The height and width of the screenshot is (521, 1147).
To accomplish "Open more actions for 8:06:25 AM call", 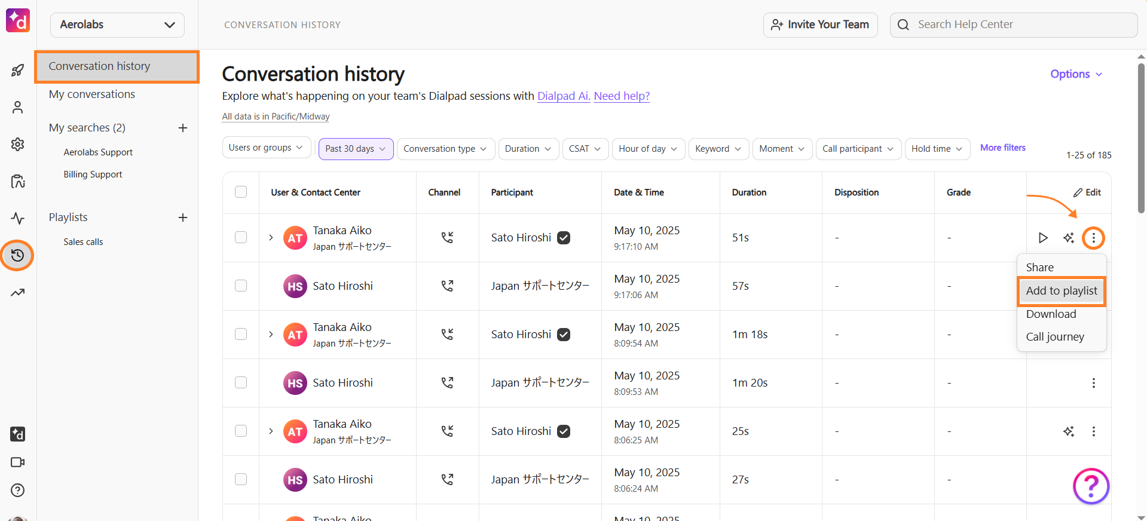I will click(x=1094, y=431).
